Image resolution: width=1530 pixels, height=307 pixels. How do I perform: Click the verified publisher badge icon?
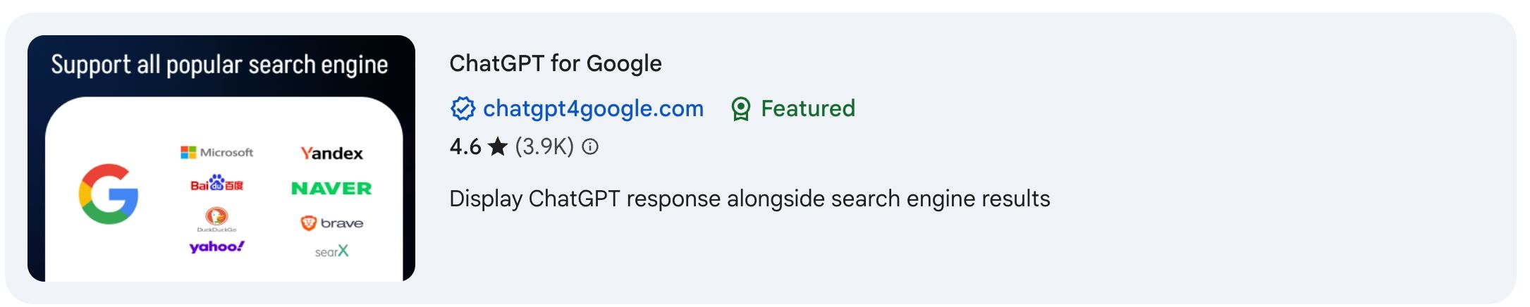coord(463,108)
